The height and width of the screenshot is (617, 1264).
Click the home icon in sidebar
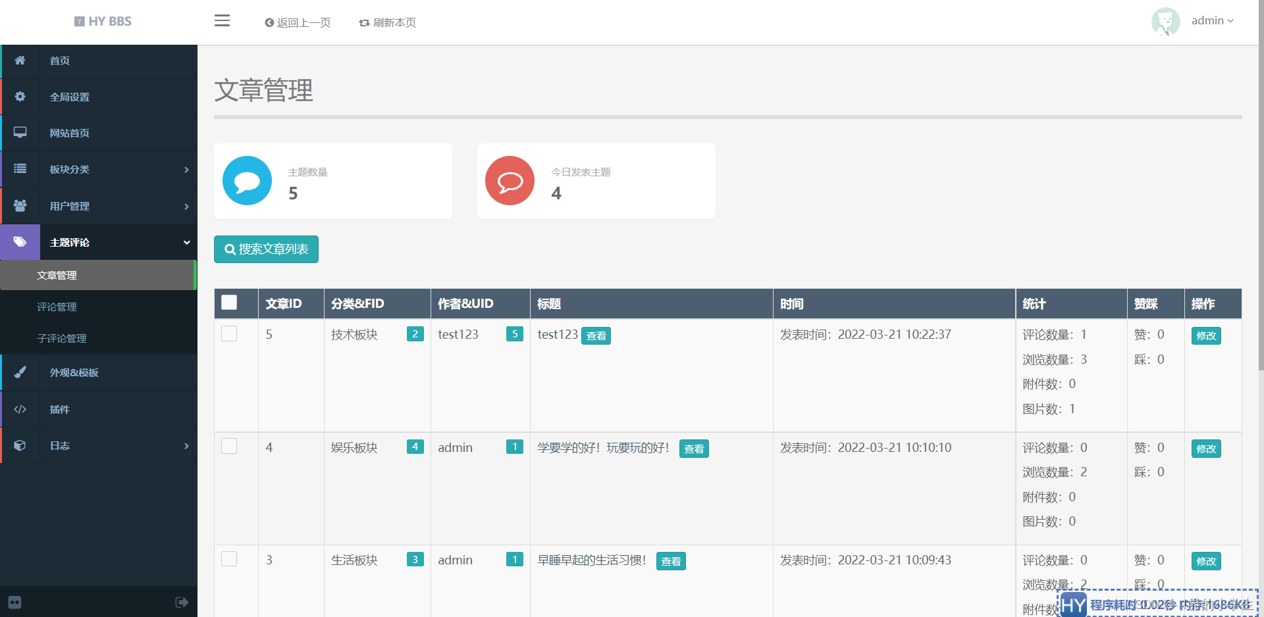[20, 61]
